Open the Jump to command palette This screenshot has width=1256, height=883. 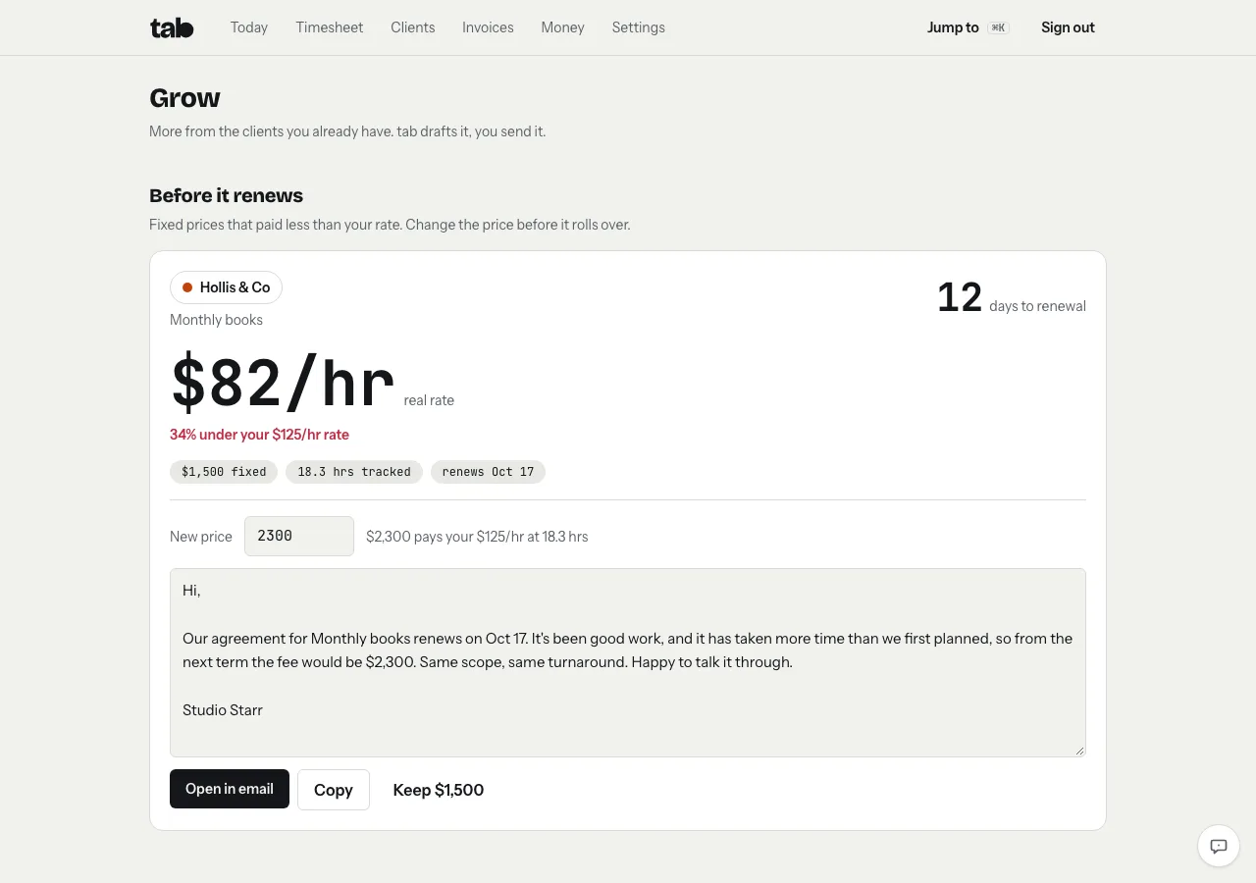coord(968,27)
